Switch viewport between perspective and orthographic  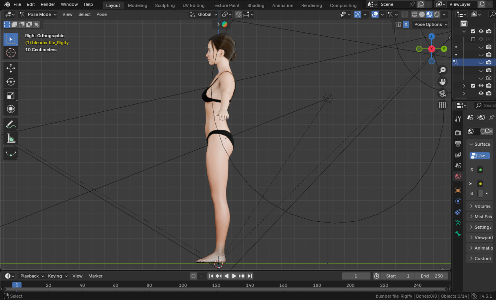(442, 105)
